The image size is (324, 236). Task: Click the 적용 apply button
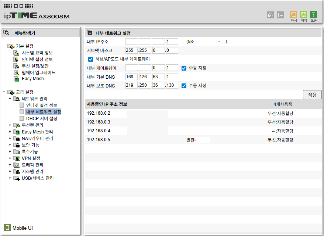(312, 94)
